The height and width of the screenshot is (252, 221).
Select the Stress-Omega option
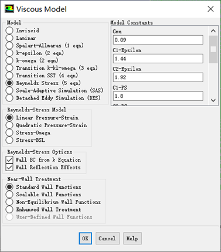9,132
